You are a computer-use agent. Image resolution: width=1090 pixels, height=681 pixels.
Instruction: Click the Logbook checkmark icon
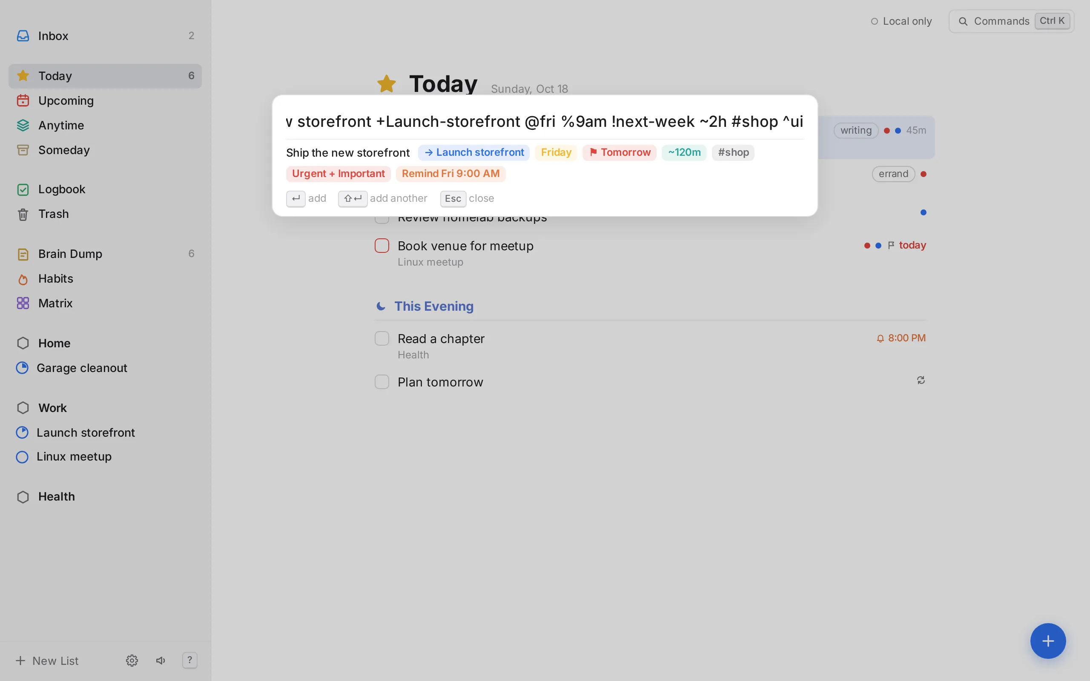coord(23,190)
